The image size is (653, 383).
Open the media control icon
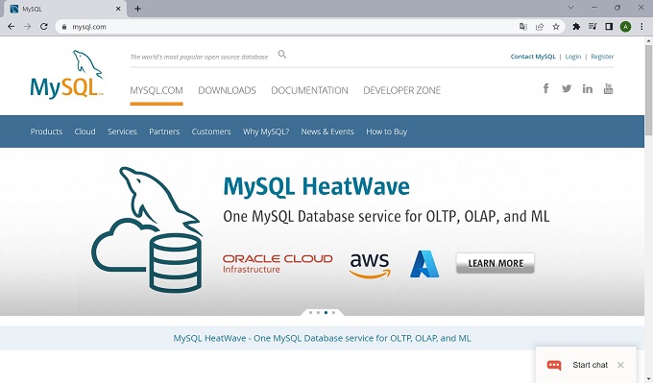[x=593, y=27]
